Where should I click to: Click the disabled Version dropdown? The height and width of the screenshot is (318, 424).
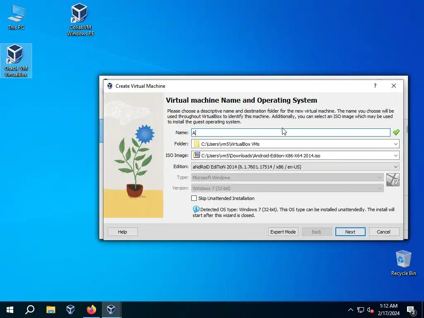(287, 188)
